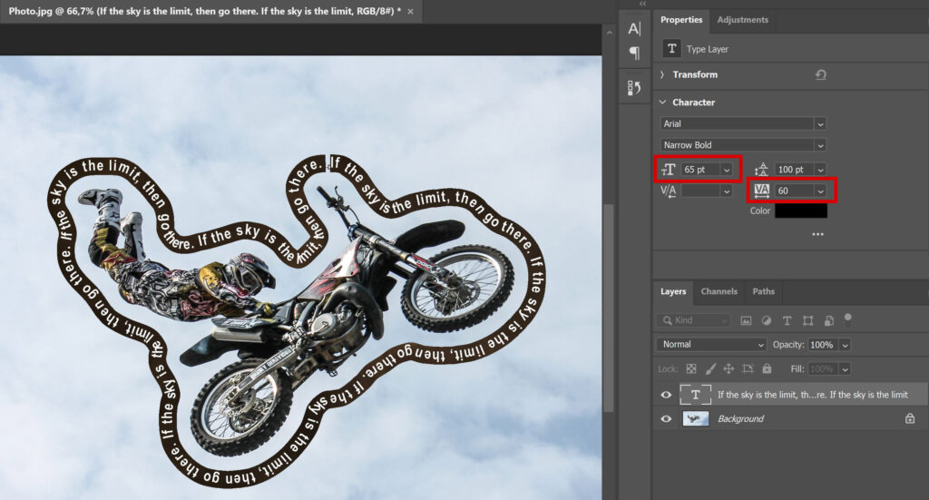Switch to the Properties tab
The height and width of the screenshot is (500, 929).
tap(681, 20)
